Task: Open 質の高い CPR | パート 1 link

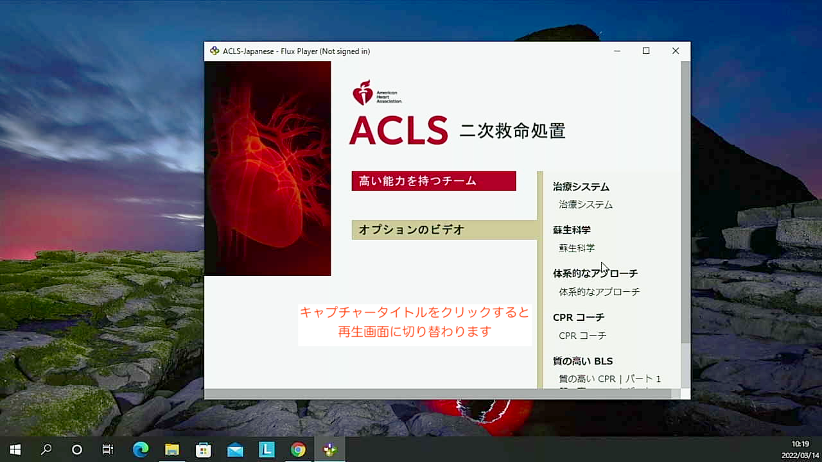Action: tap(609, 379)
